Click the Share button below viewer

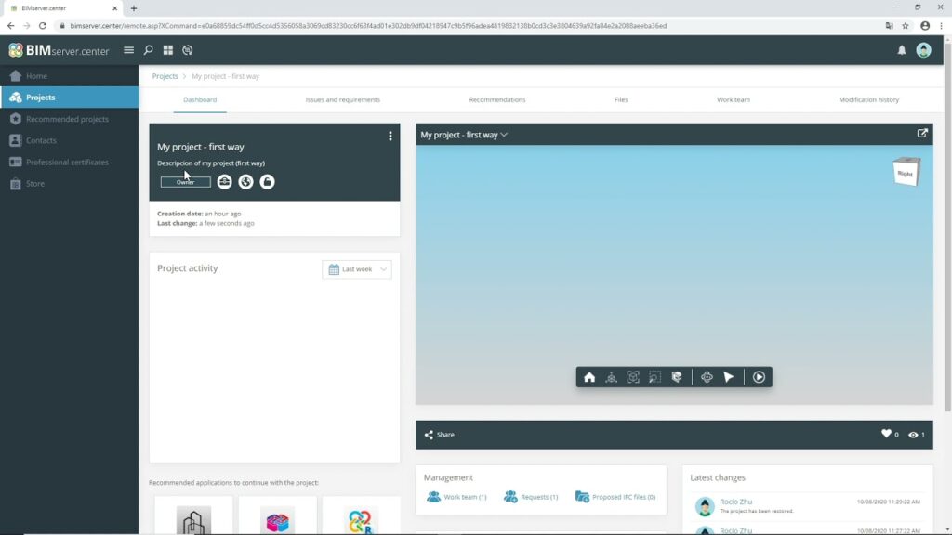pyautogui.click(x=439, y=434)
